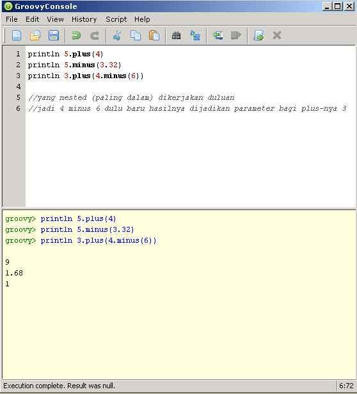Run the script with execute icon
The height and width of the screenshot is (394, 357).
[x=258, y=35]
